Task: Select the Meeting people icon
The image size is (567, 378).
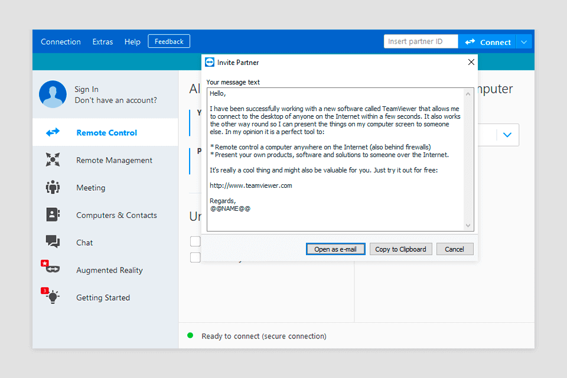Action: 53,187
